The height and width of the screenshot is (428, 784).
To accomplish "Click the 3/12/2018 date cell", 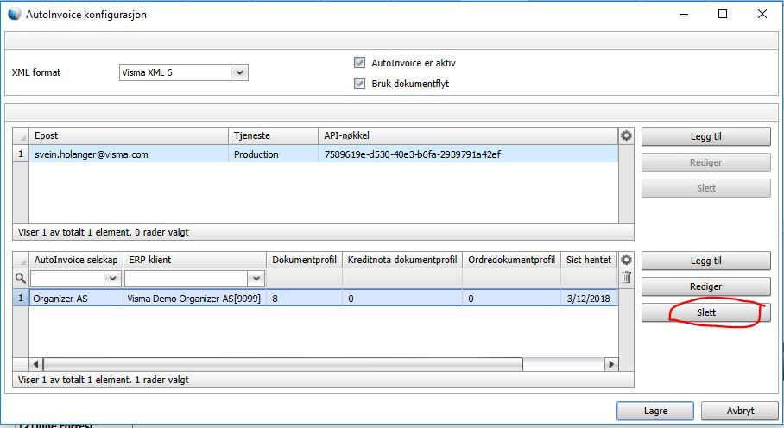I will [x=589, y=299].
